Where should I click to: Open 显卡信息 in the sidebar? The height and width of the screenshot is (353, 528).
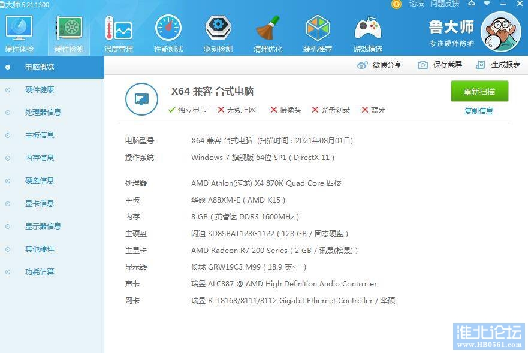pyautogui.click(x=39, y=203)
